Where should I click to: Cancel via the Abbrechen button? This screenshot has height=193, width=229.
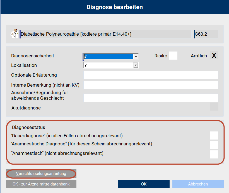(x=198, y=184)
